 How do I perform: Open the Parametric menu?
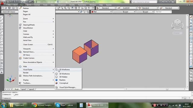point(82,5)
